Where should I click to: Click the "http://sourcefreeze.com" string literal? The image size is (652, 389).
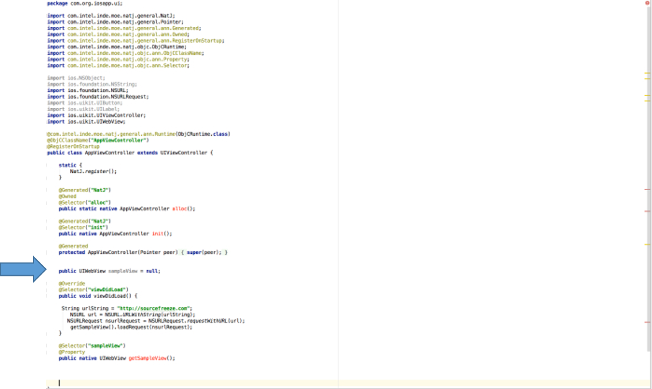coord(153,309)
